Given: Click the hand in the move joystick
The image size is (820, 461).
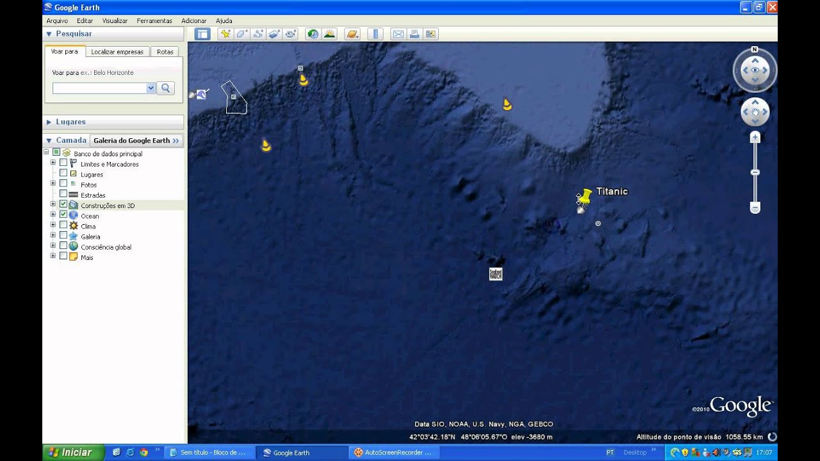Looking at the screenshot, I should [755, 112].
